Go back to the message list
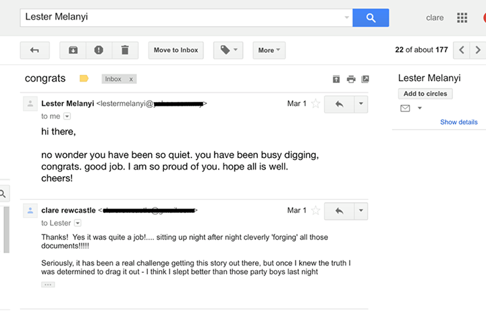 pyautogui.click(x=34, y=50)
